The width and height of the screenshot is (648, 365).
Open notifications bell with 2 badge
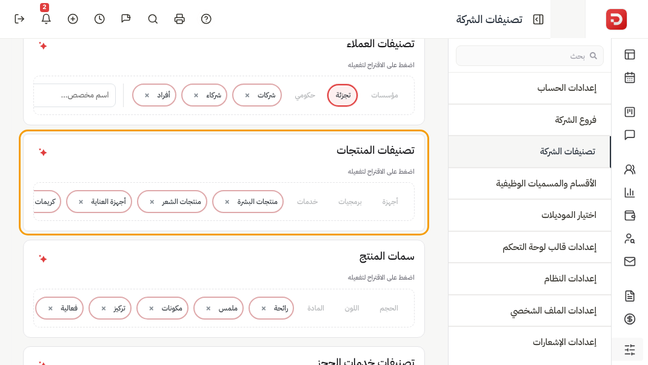point(46,19)
